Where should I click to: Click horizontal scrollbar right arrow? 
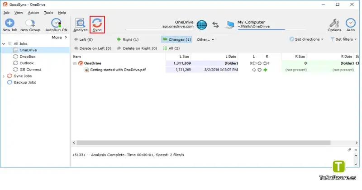click(357, 142)
